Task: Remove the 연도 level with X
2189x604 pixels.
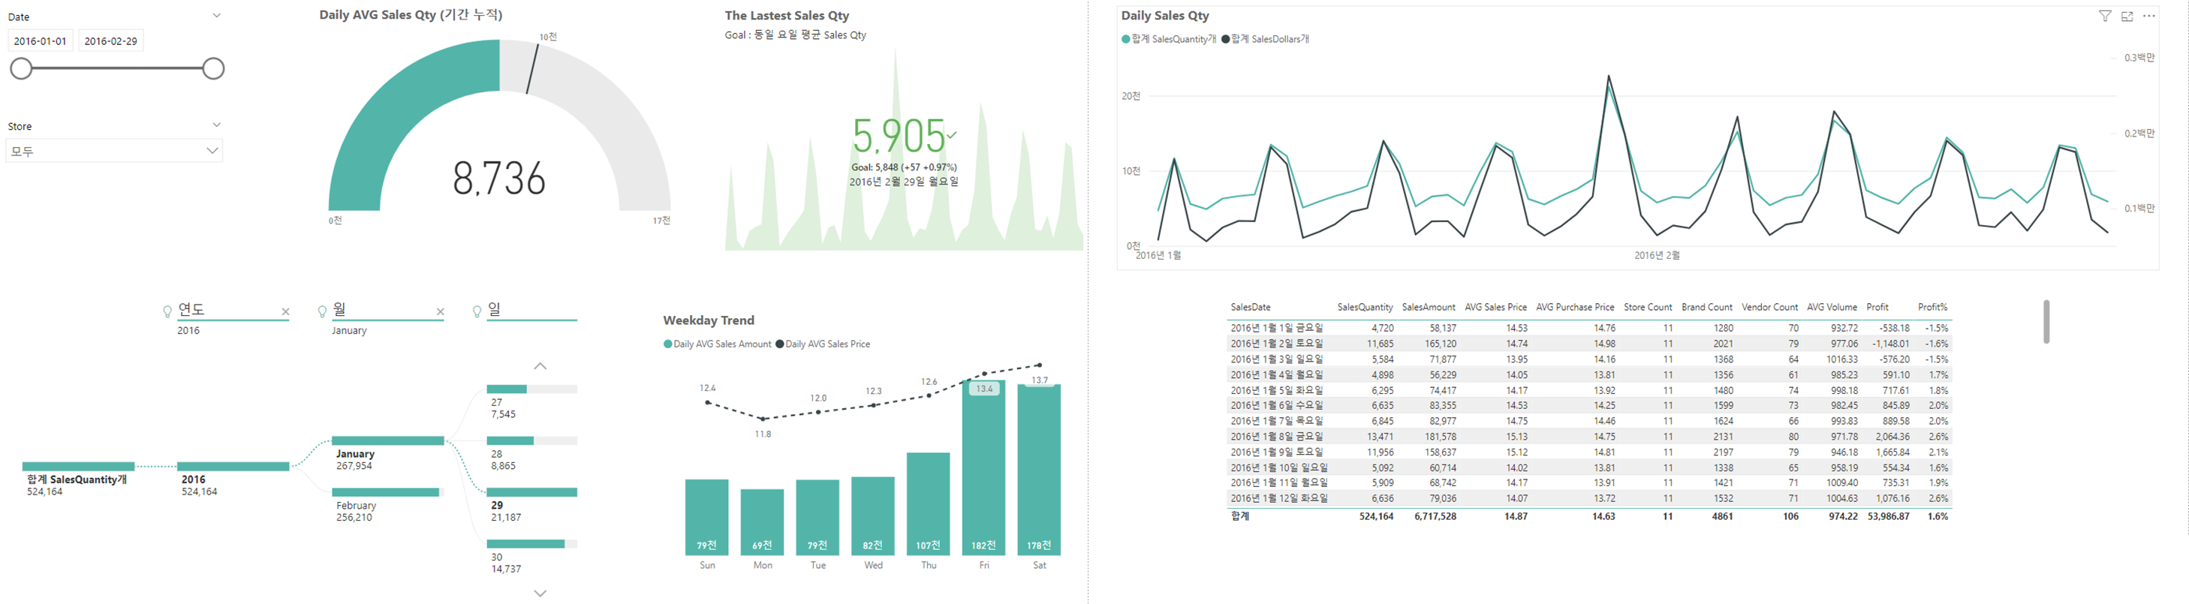Action: pyautogui.click(x=285, y=312)
